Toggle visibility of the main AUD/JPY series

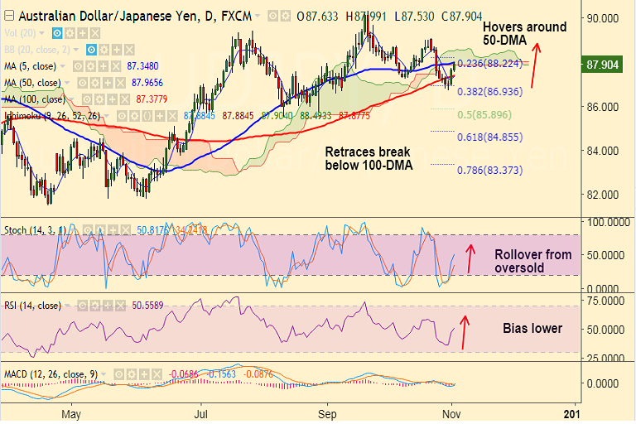coord(273,17)
